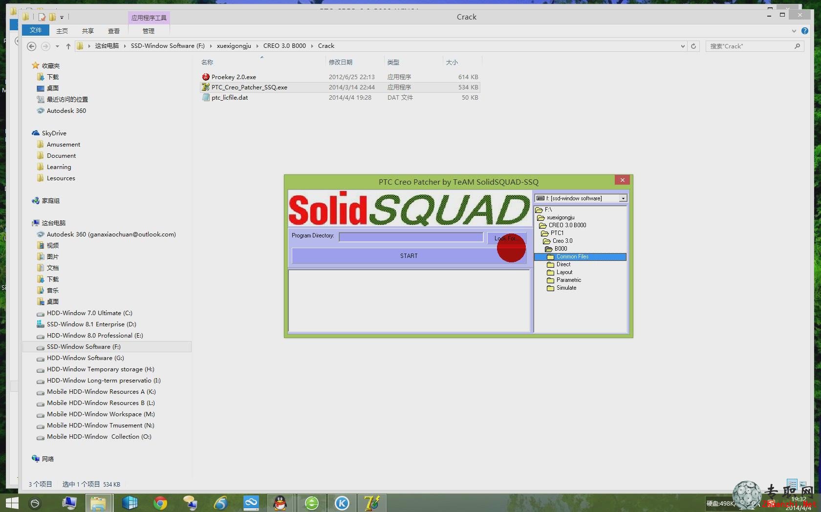The width and height of the screenshot is (821, 512).
Task: Click breadcrumb arrow after xuexigongju
Action: click(x=257, y=46)
